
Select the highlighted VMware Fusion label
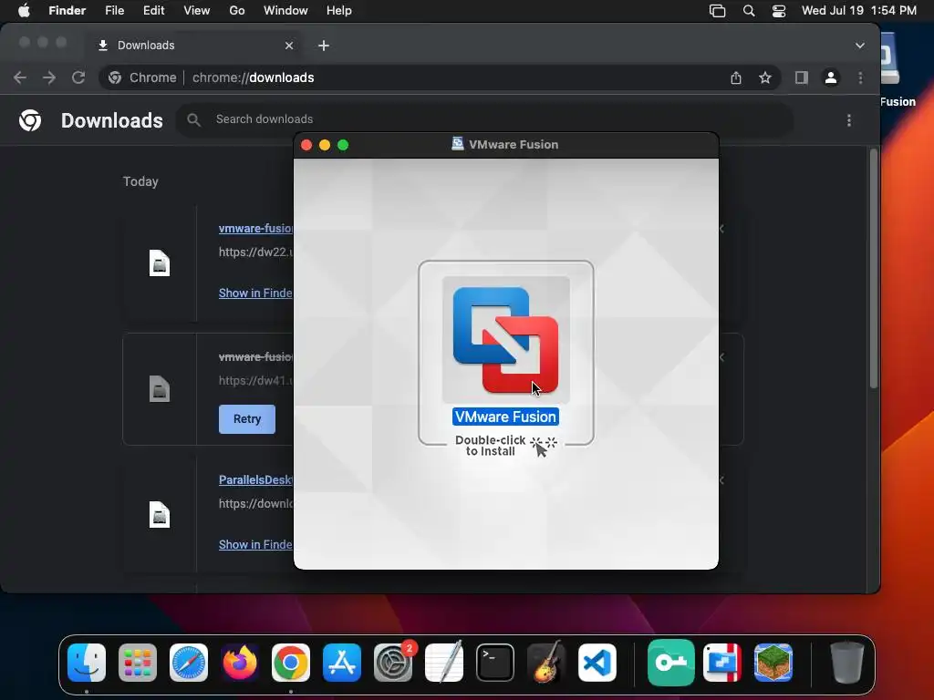tap(505, 417)
